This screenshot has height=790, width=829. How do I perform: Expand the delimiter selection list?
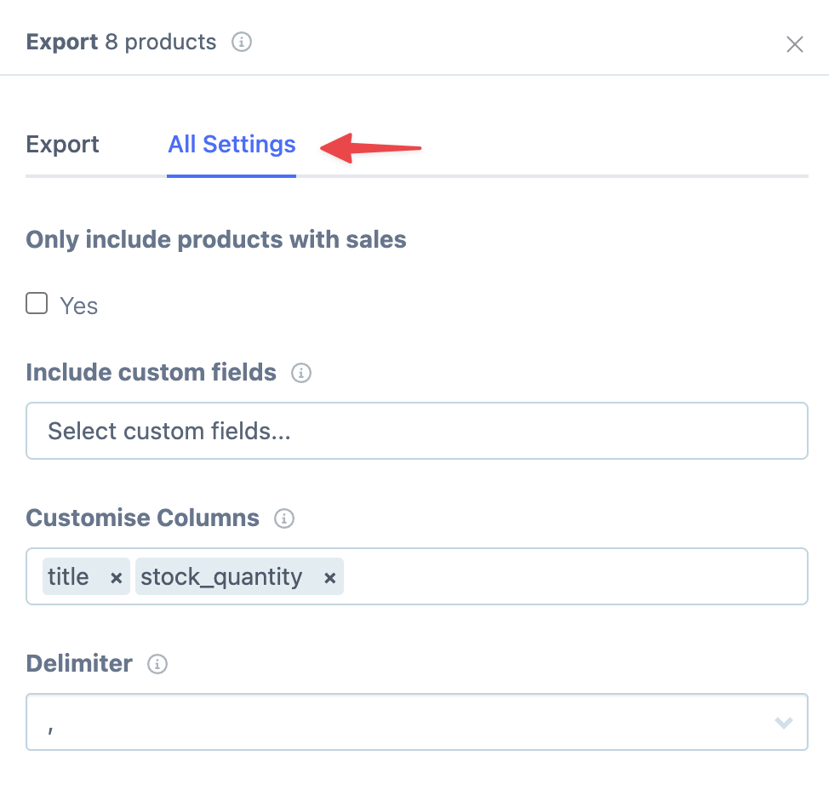point(783,722)
